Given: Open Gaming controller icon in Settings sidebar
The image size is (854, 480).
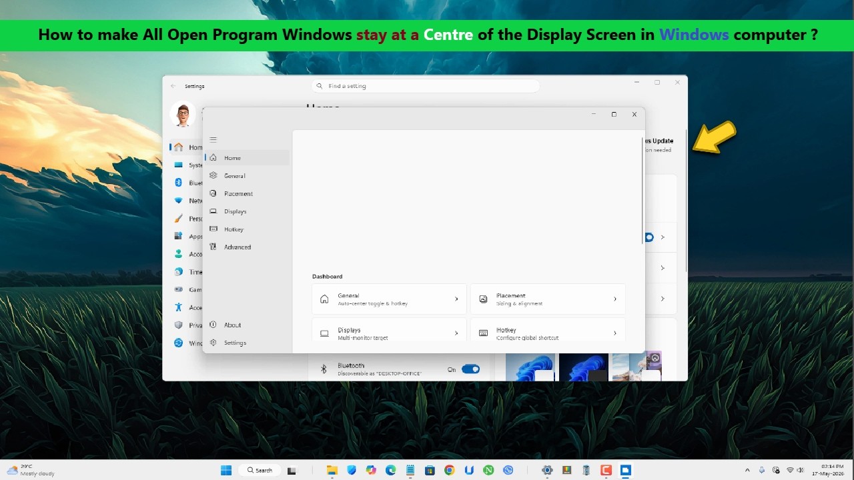Looking at the screenshot, I should click(178, 290).
